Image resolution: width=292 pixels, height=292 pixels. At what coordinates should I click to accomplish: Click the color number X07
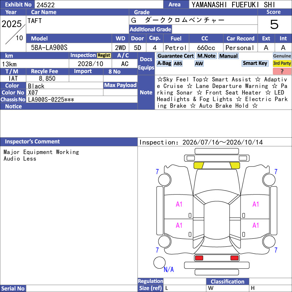coord(33,93)
